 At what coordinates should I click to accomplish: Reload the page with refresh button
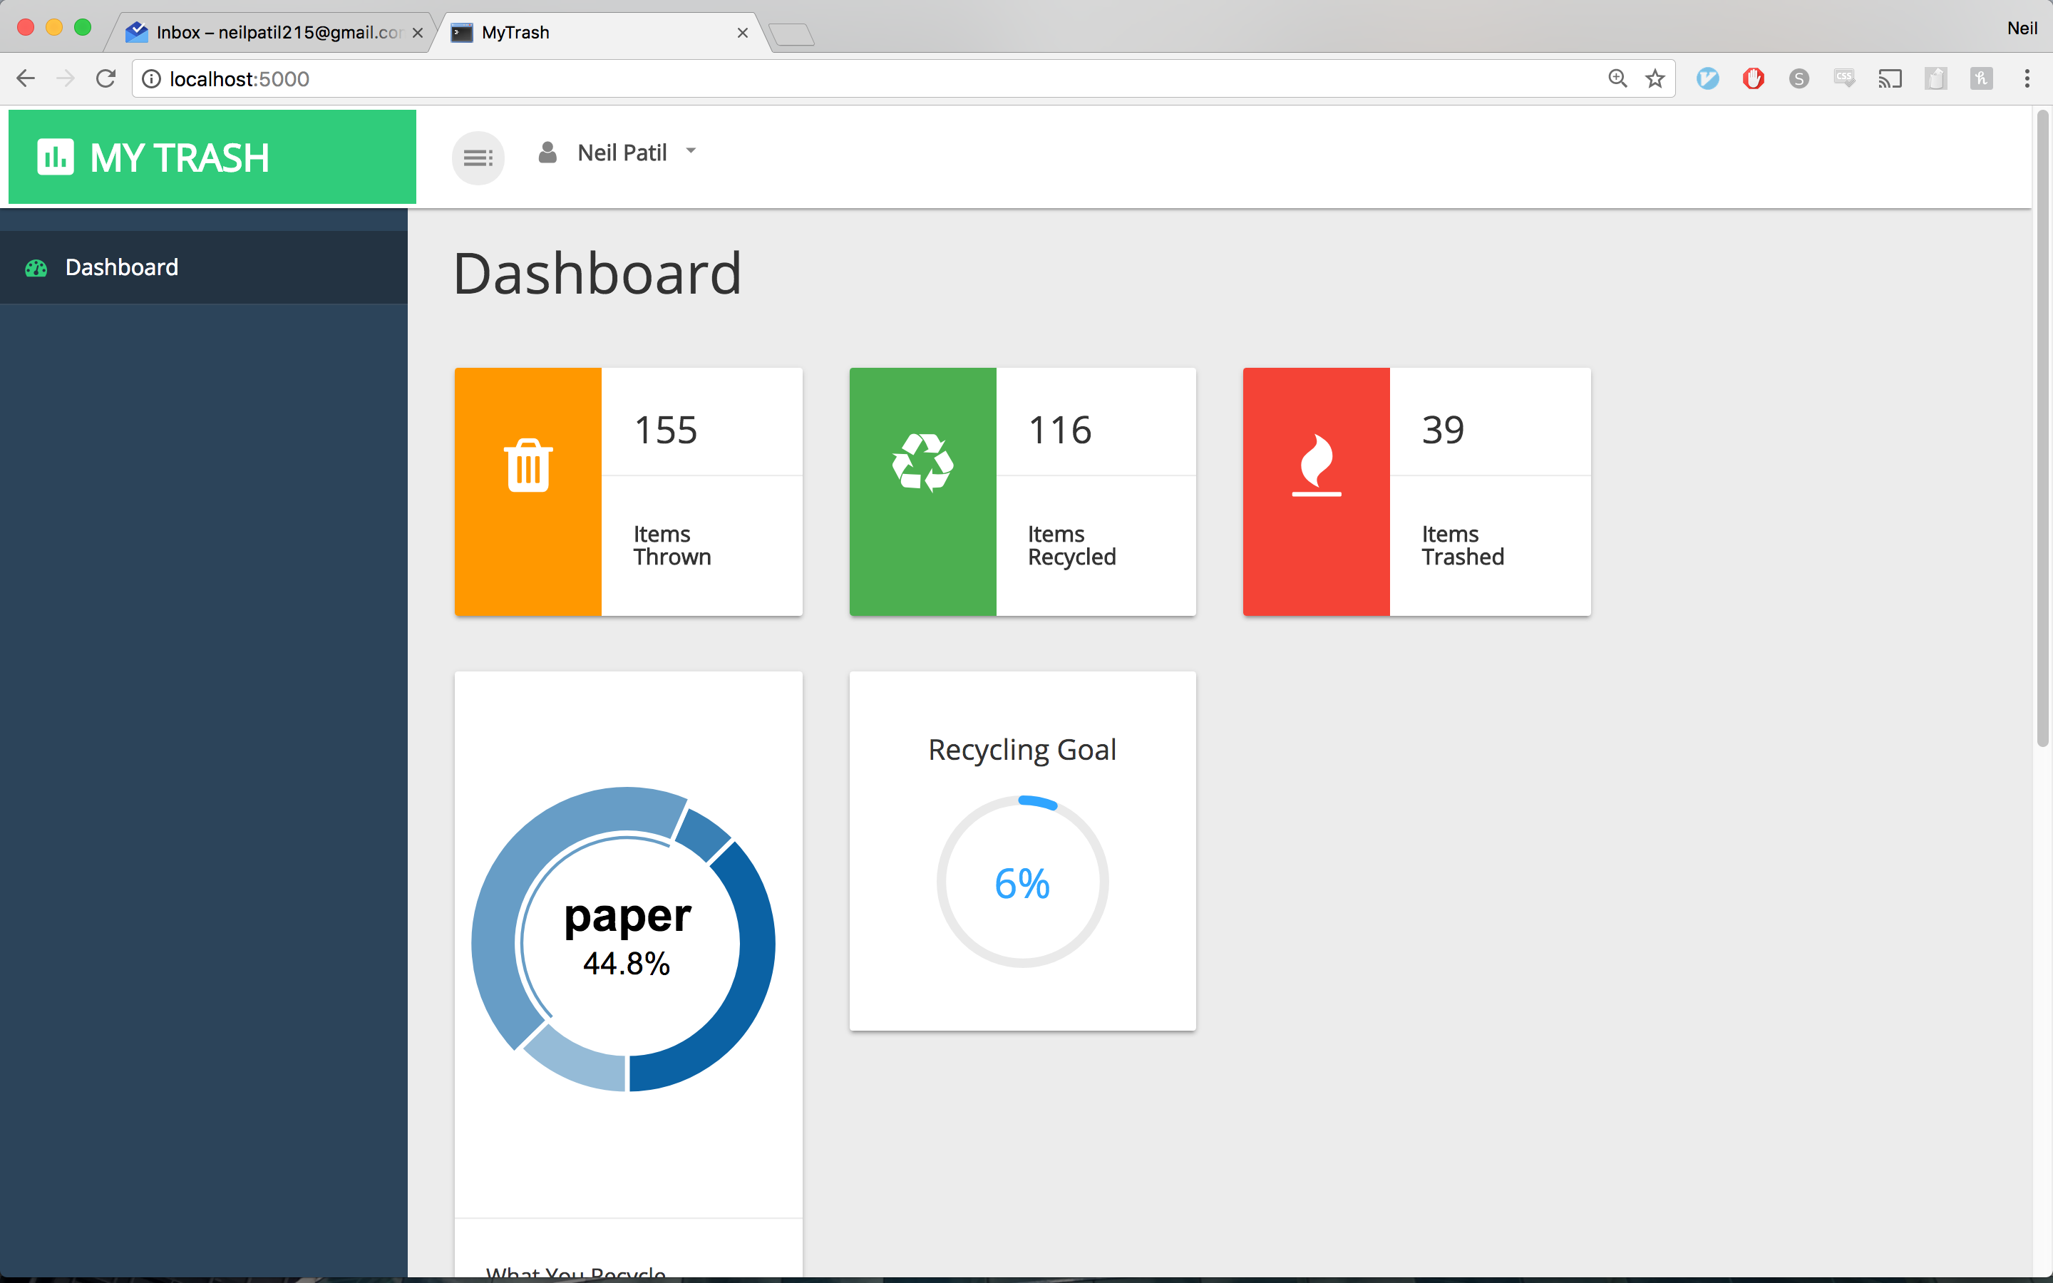[x=106, y=79]
